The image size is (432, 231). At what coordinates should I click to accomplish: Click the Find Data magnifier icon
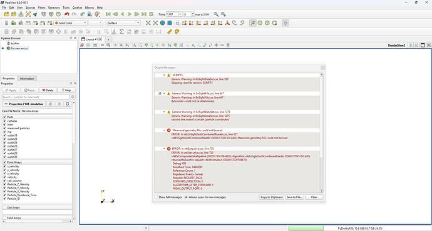[216, 14]
